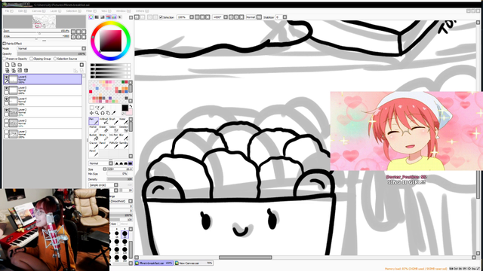Open the File menu
The width and height of the screenshot is (483, 271).
(9, 11)
